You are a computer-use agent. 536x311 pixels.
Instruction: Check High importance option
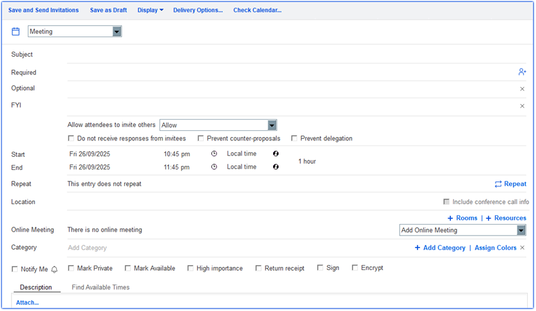pos(190,268)
